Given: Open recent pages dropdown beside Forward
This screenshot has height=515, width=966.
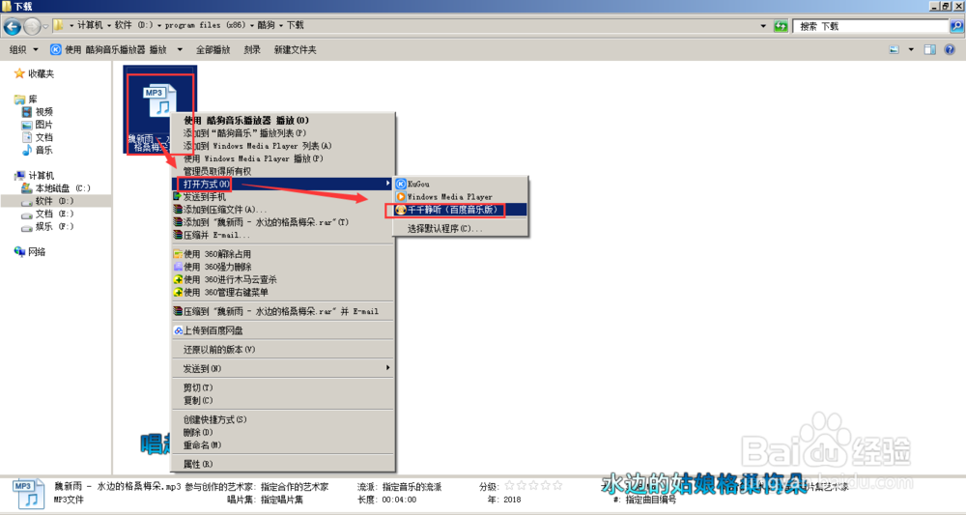Looking at the screenshot, I should click(x=45, y=26).
